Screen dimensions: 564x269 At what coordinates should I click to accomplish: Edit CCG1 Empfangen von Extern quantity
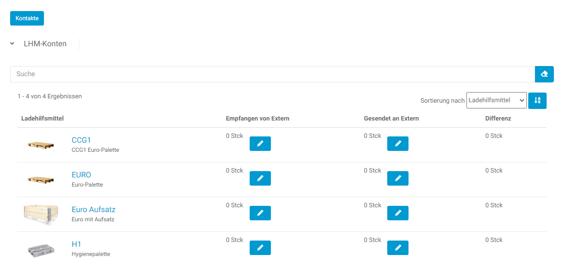(x=260, y=144)
